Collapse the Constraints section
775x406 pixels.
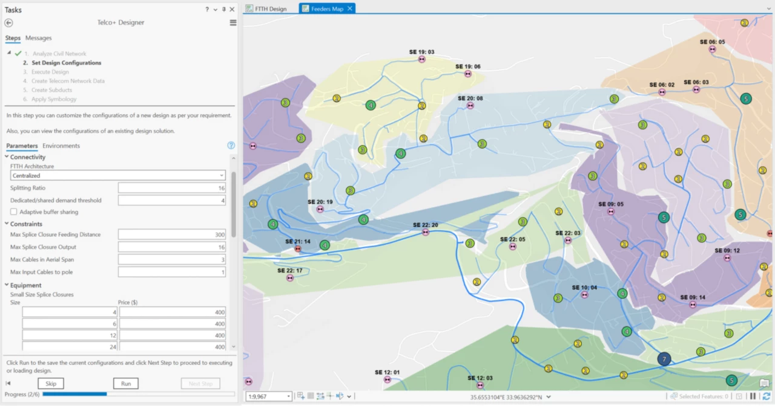click(x=7, y=224)
